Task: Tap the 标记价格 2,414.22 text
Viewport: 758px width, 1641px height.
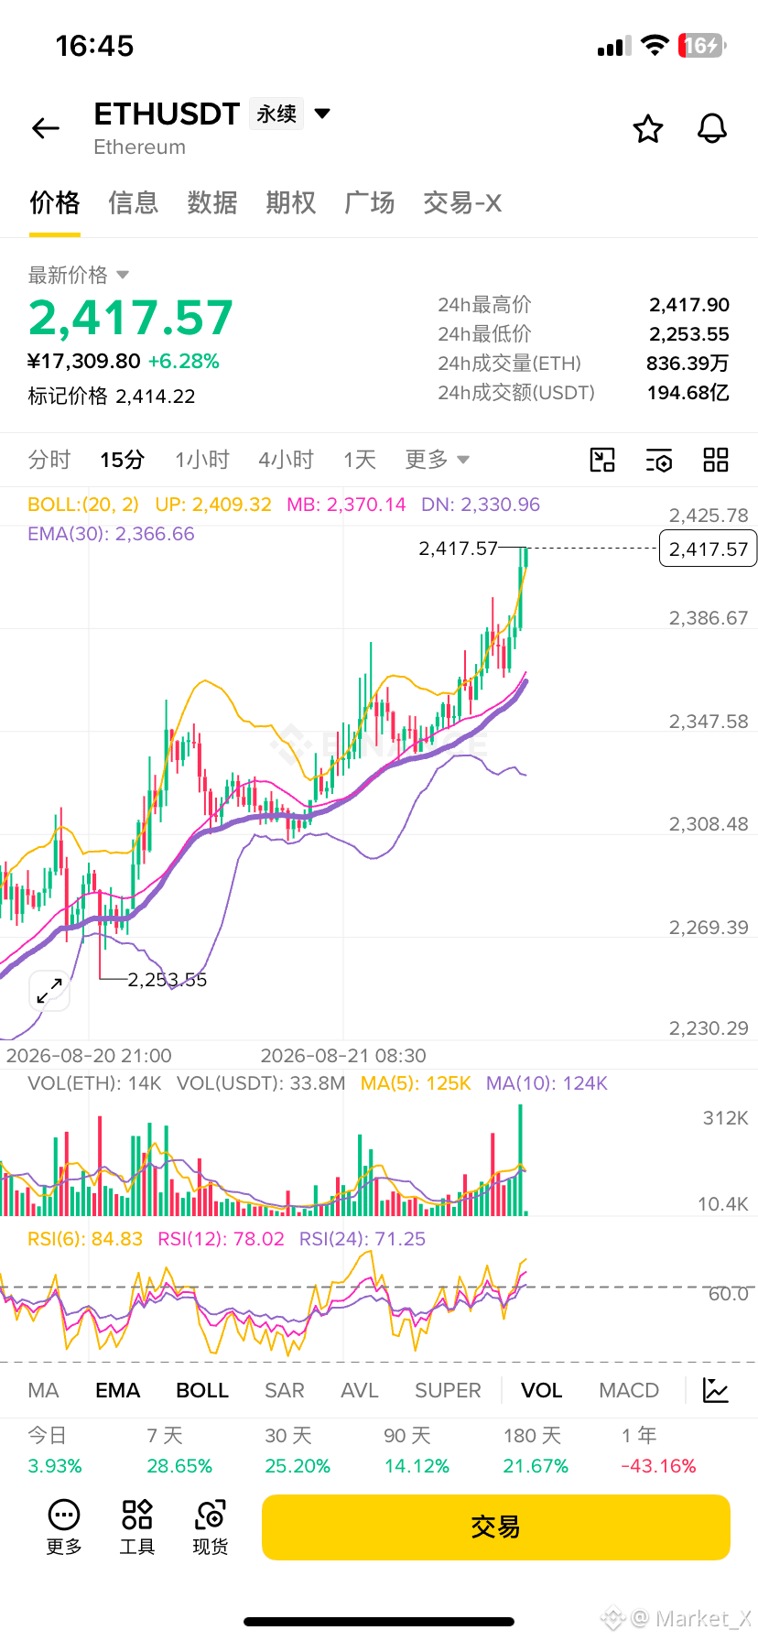Action: (x=112, y=396)
